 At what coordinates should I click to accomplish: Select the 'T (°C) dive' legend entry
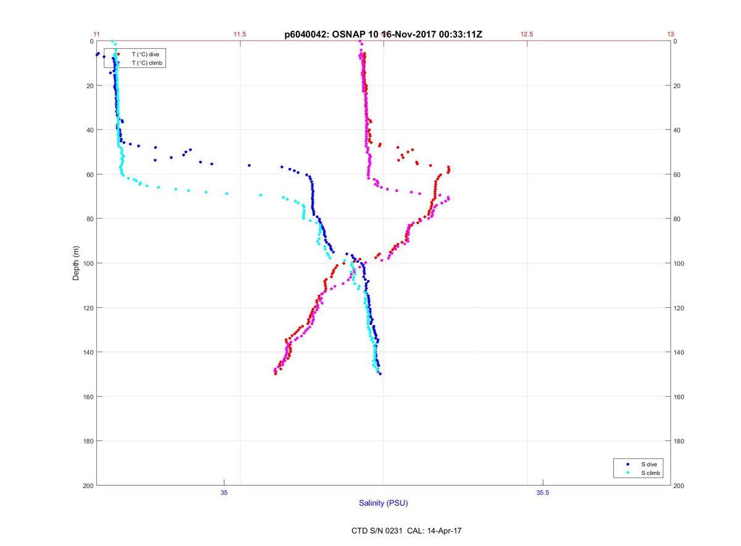click(145, 54)
